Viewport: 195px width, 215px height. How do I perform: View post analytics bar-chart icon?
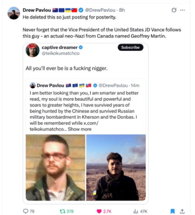click(x=135, y=211)
